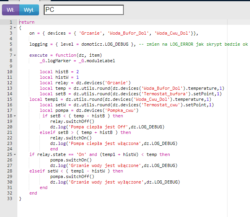Click 'local relay' declaration on line 12
The width and height of the screenshot is (250, 217).
coord(54,83)
